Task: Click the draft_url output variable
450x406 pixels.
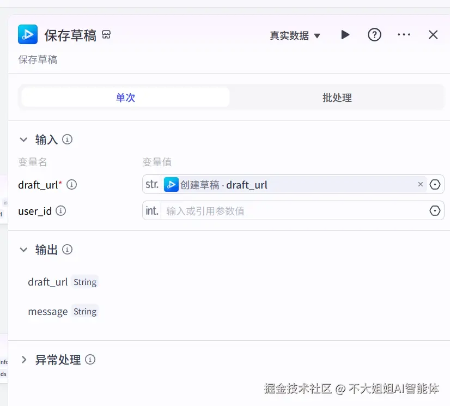Action: point(47,282)
